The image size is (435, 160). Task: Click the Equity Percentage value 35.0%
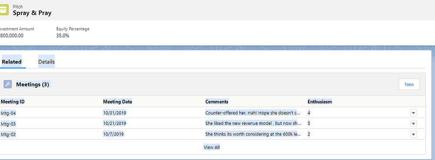tap(63, 36)
